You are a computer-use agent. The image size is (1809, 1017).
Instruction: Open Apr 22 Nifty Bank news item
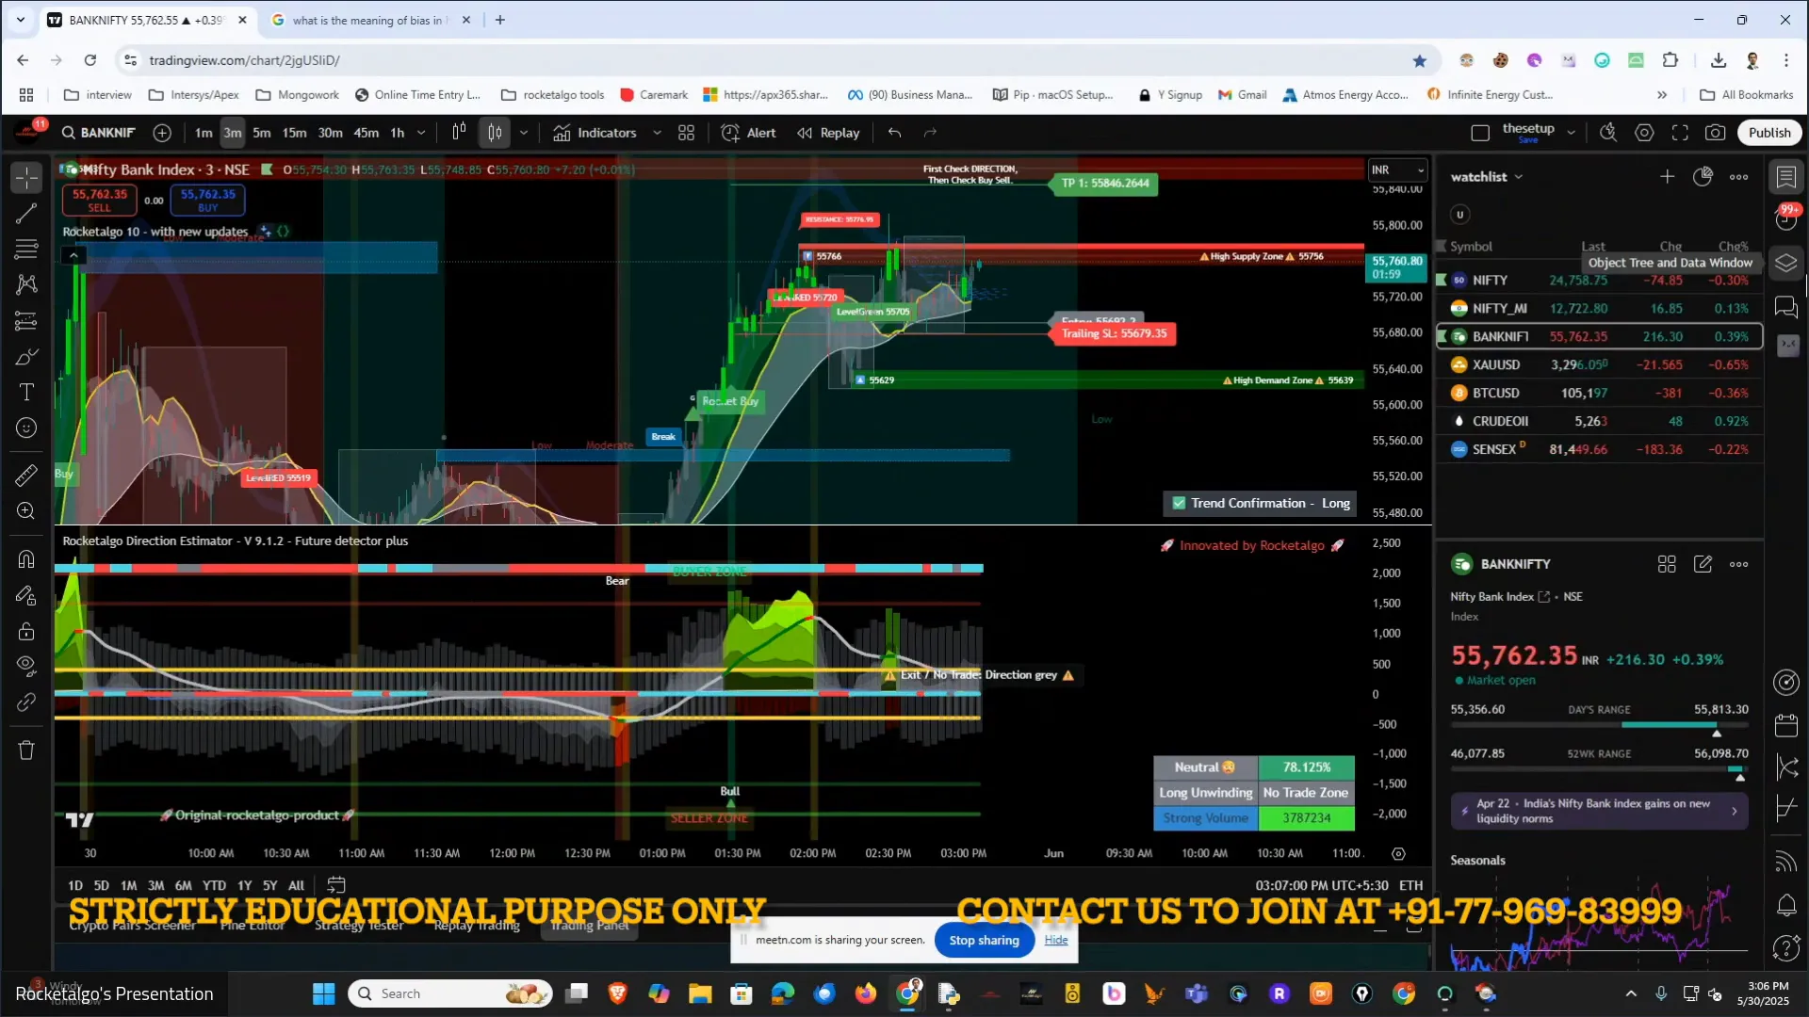click(x=1600, y=812)
